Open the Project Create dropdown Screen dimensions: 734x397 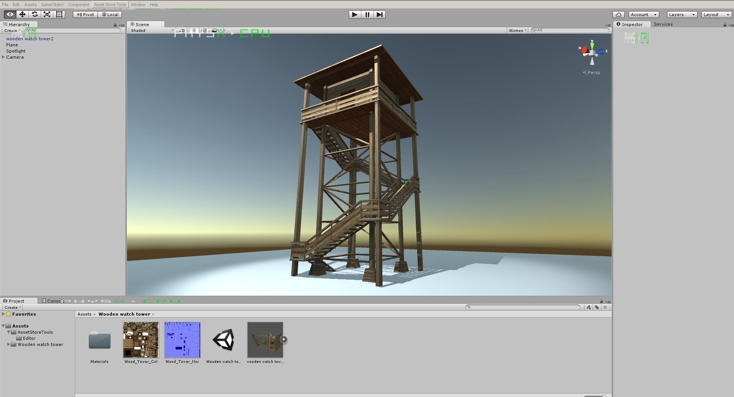click(x=13, y=307)
